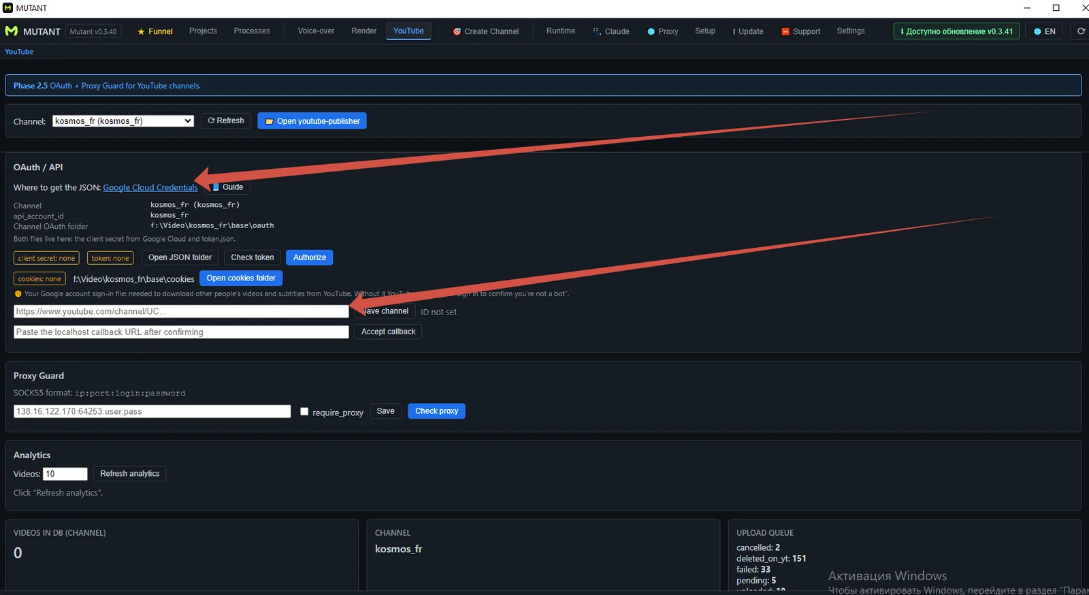Click the MUTANT app icon in the title bar
This screenshot has height=595, width=1089.
[x=7, y=8]
